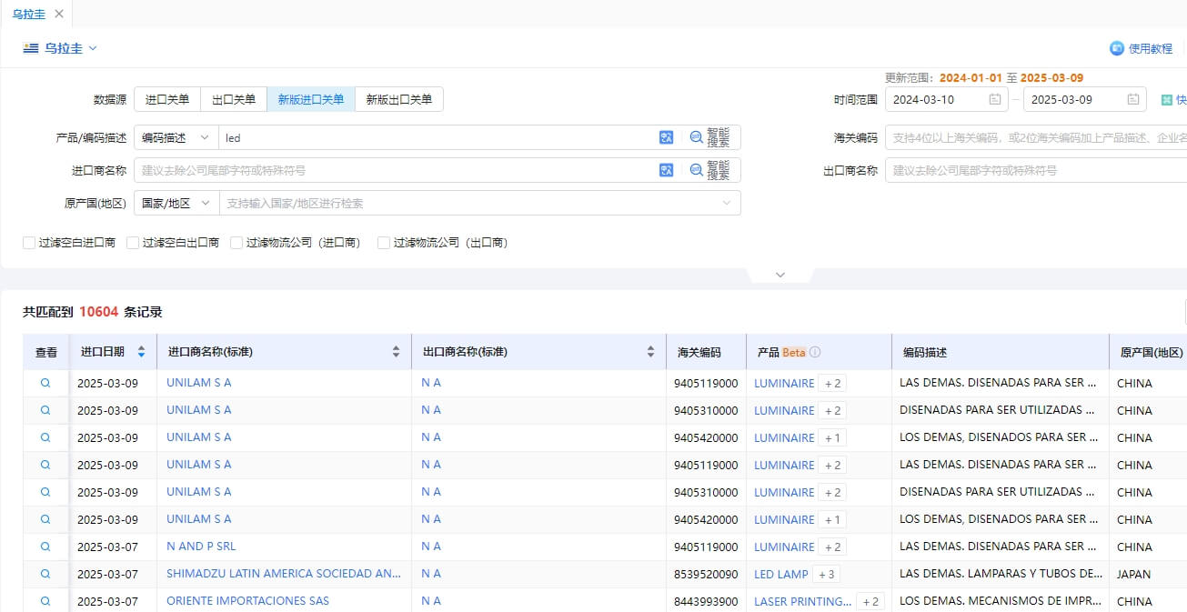
Task: Open the LASER PRINTING product link
Action: 803,601
